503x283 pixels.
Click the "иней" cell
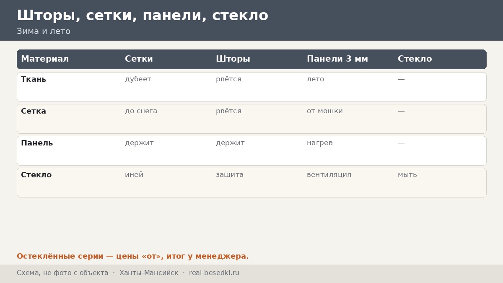point(134,175)
